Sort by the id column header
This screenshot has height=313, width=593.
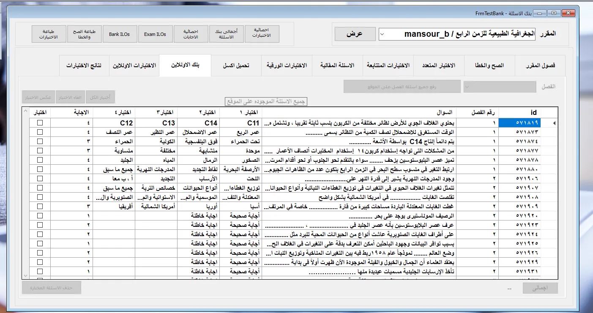[x=520, y=112]
